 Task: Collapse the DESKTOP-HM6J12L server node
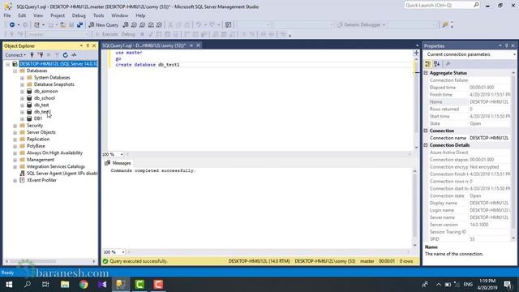click(7, 64)
